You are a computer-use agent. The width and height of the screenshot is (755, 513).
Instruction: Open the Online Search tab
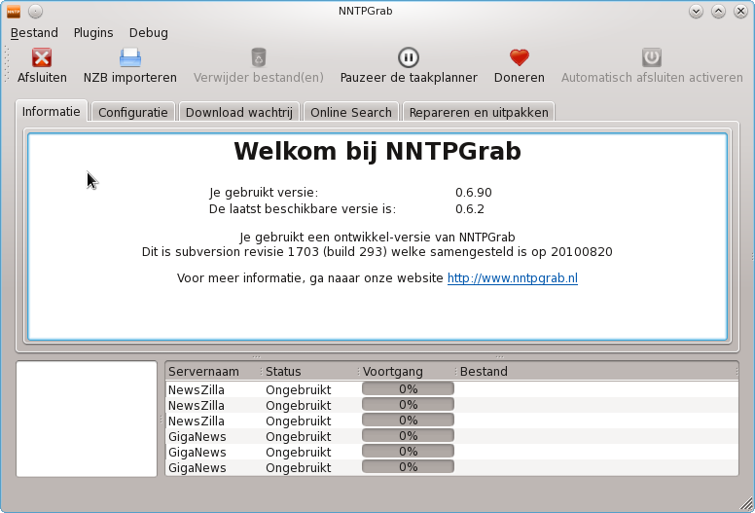pos(350,112)
